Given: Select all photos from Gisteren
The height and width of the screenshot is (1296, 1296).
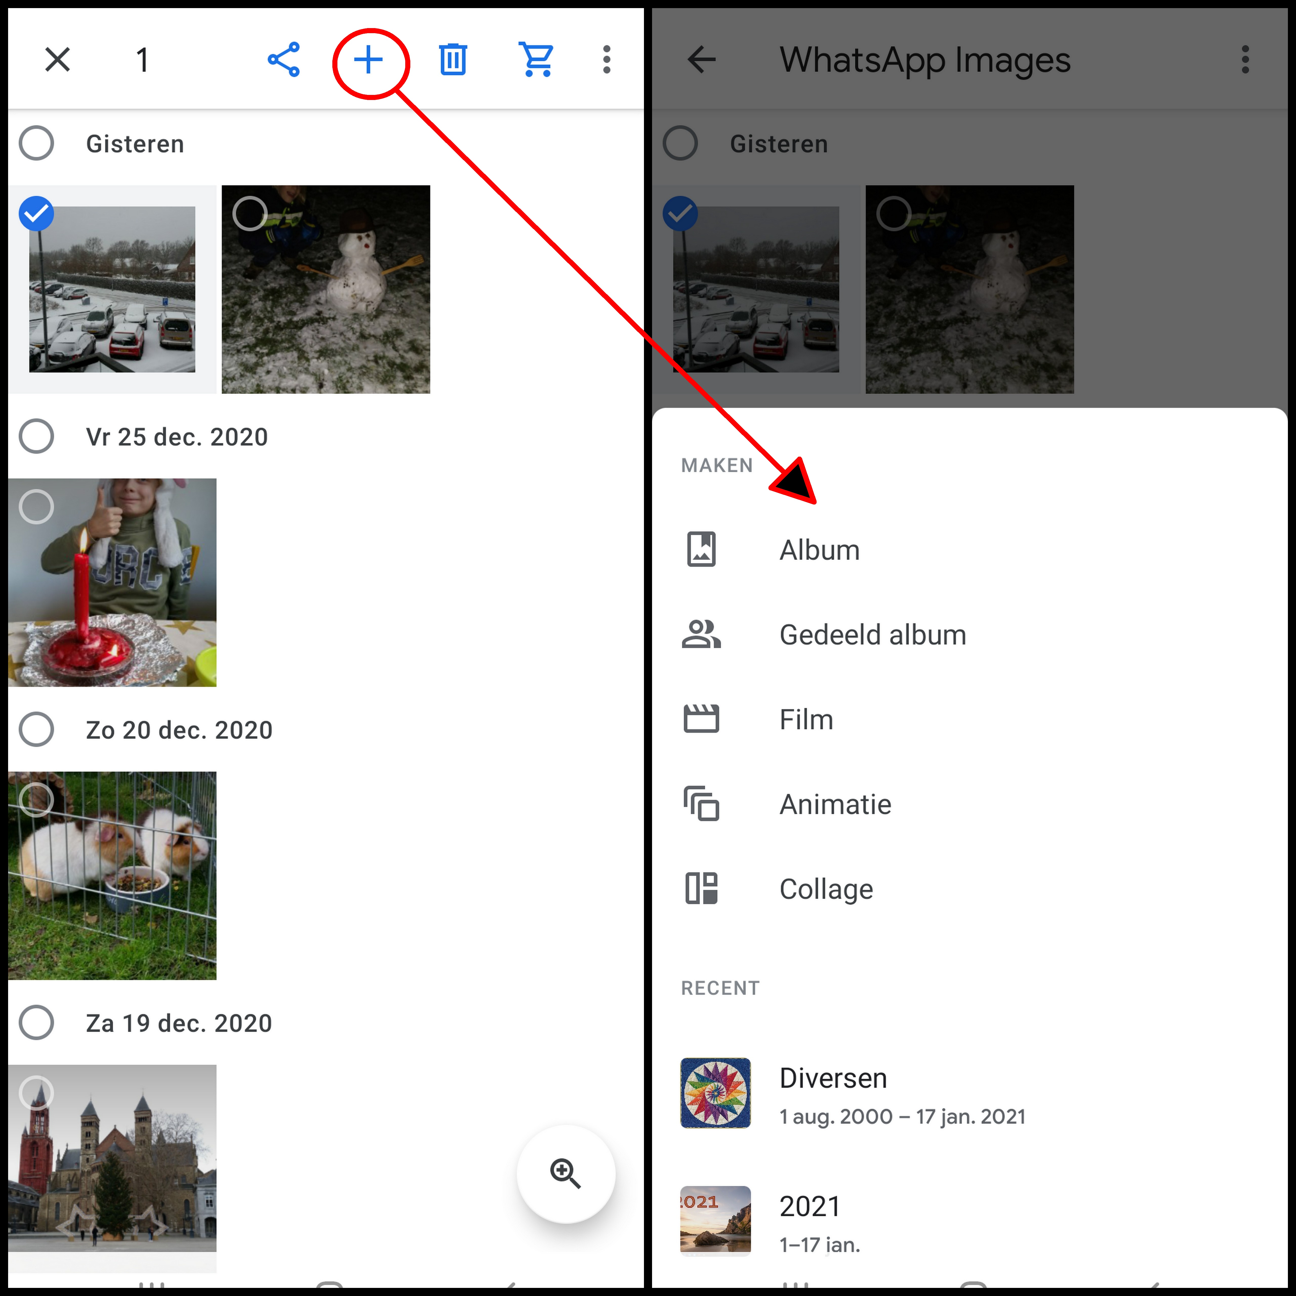Looking at the screenshot, I should (36, 143).
